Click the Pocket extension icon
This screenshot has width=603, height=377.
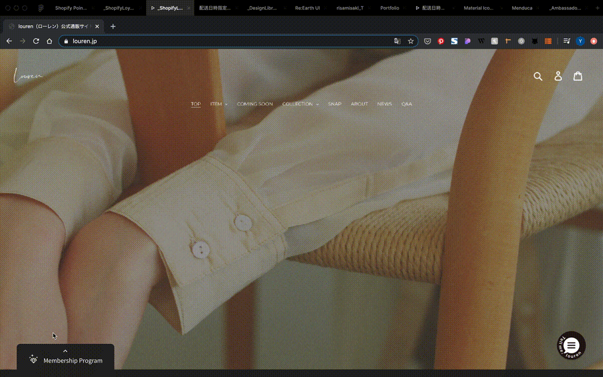point(428,41)
